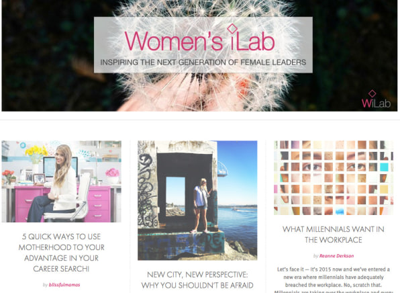Screen dimensions: 400x293
Task: Click the pink diamond above iLab title
Action: pyautogui.click(x=232, y=29)
